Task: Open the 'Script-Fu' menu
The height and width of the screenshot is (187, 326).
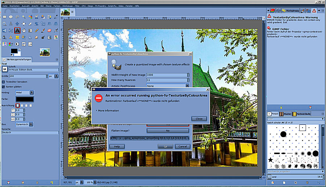Action: click(x=112, y=6)
